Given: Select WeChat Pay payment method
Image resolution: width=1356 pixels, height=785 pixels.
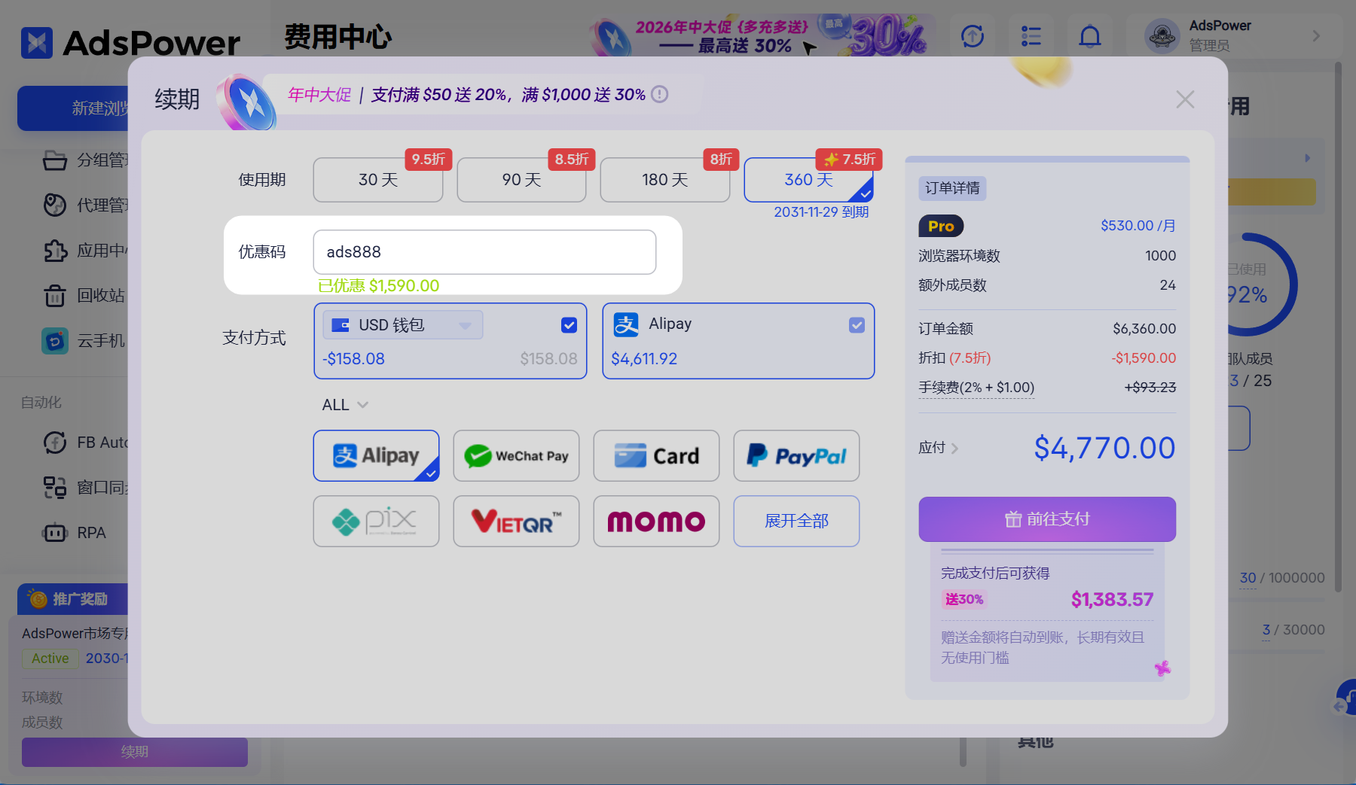Looking at the screenshot, I should (x=516, y=455).
